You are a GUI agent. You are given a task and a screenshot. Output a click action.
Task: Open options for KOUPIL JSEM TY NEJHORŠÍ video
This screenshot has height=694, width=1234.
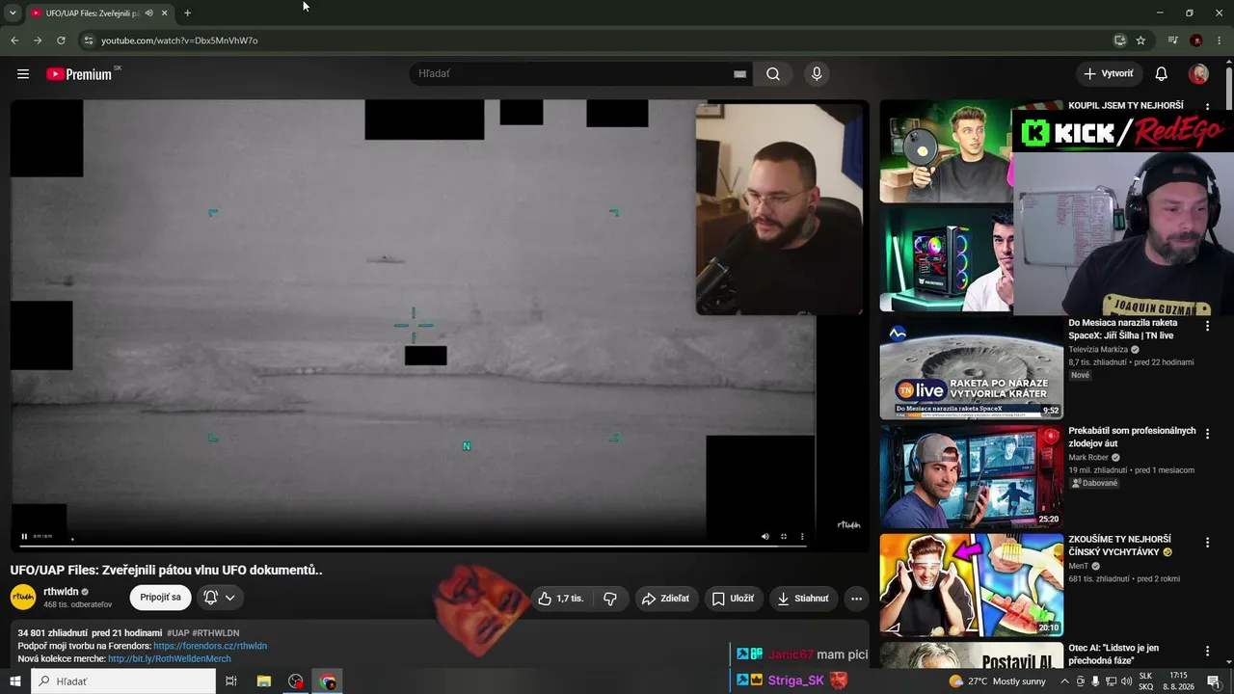(1207, 107)
